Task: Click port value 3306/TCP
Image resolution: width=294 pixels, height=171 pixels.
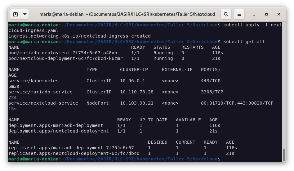Action: [x=212, y=92]
